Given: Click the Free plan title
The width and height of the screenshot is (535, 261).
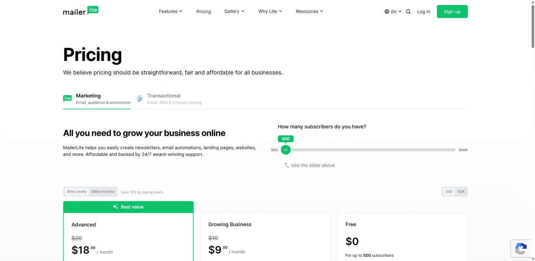Looking at the screenshot, I should (350, 224).
